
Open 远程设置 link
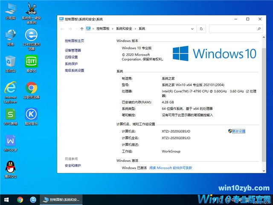pyautogui.click(x=71, y=57)
